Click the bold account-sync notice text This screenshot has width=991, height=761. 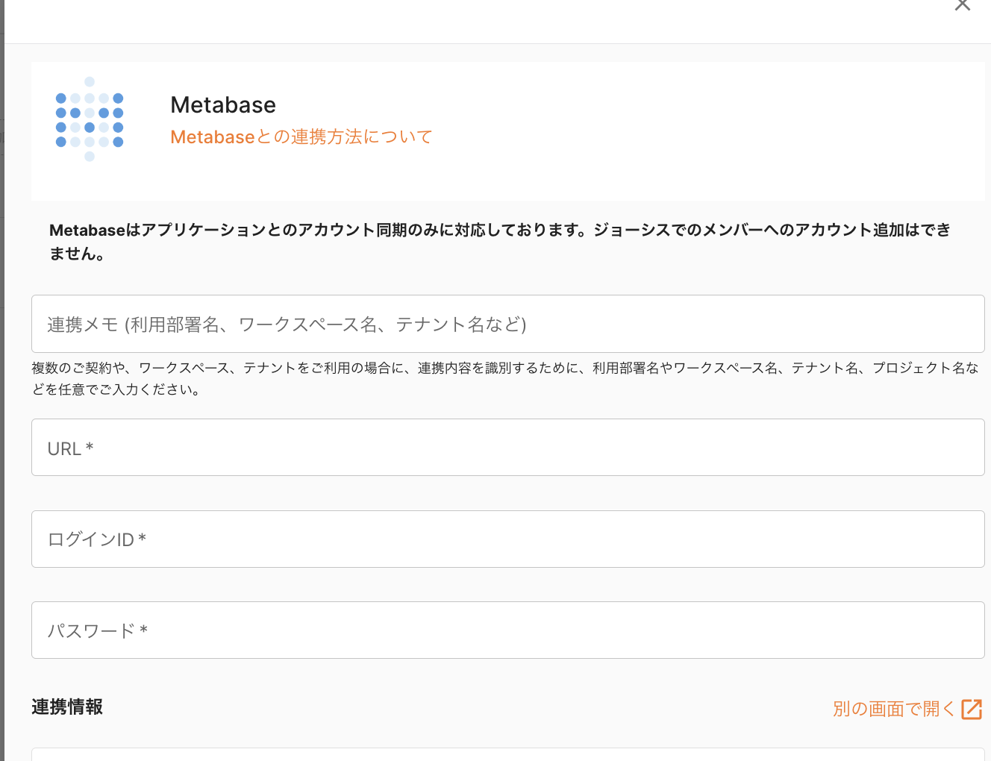pyautogui.click(x=500, y=231)
